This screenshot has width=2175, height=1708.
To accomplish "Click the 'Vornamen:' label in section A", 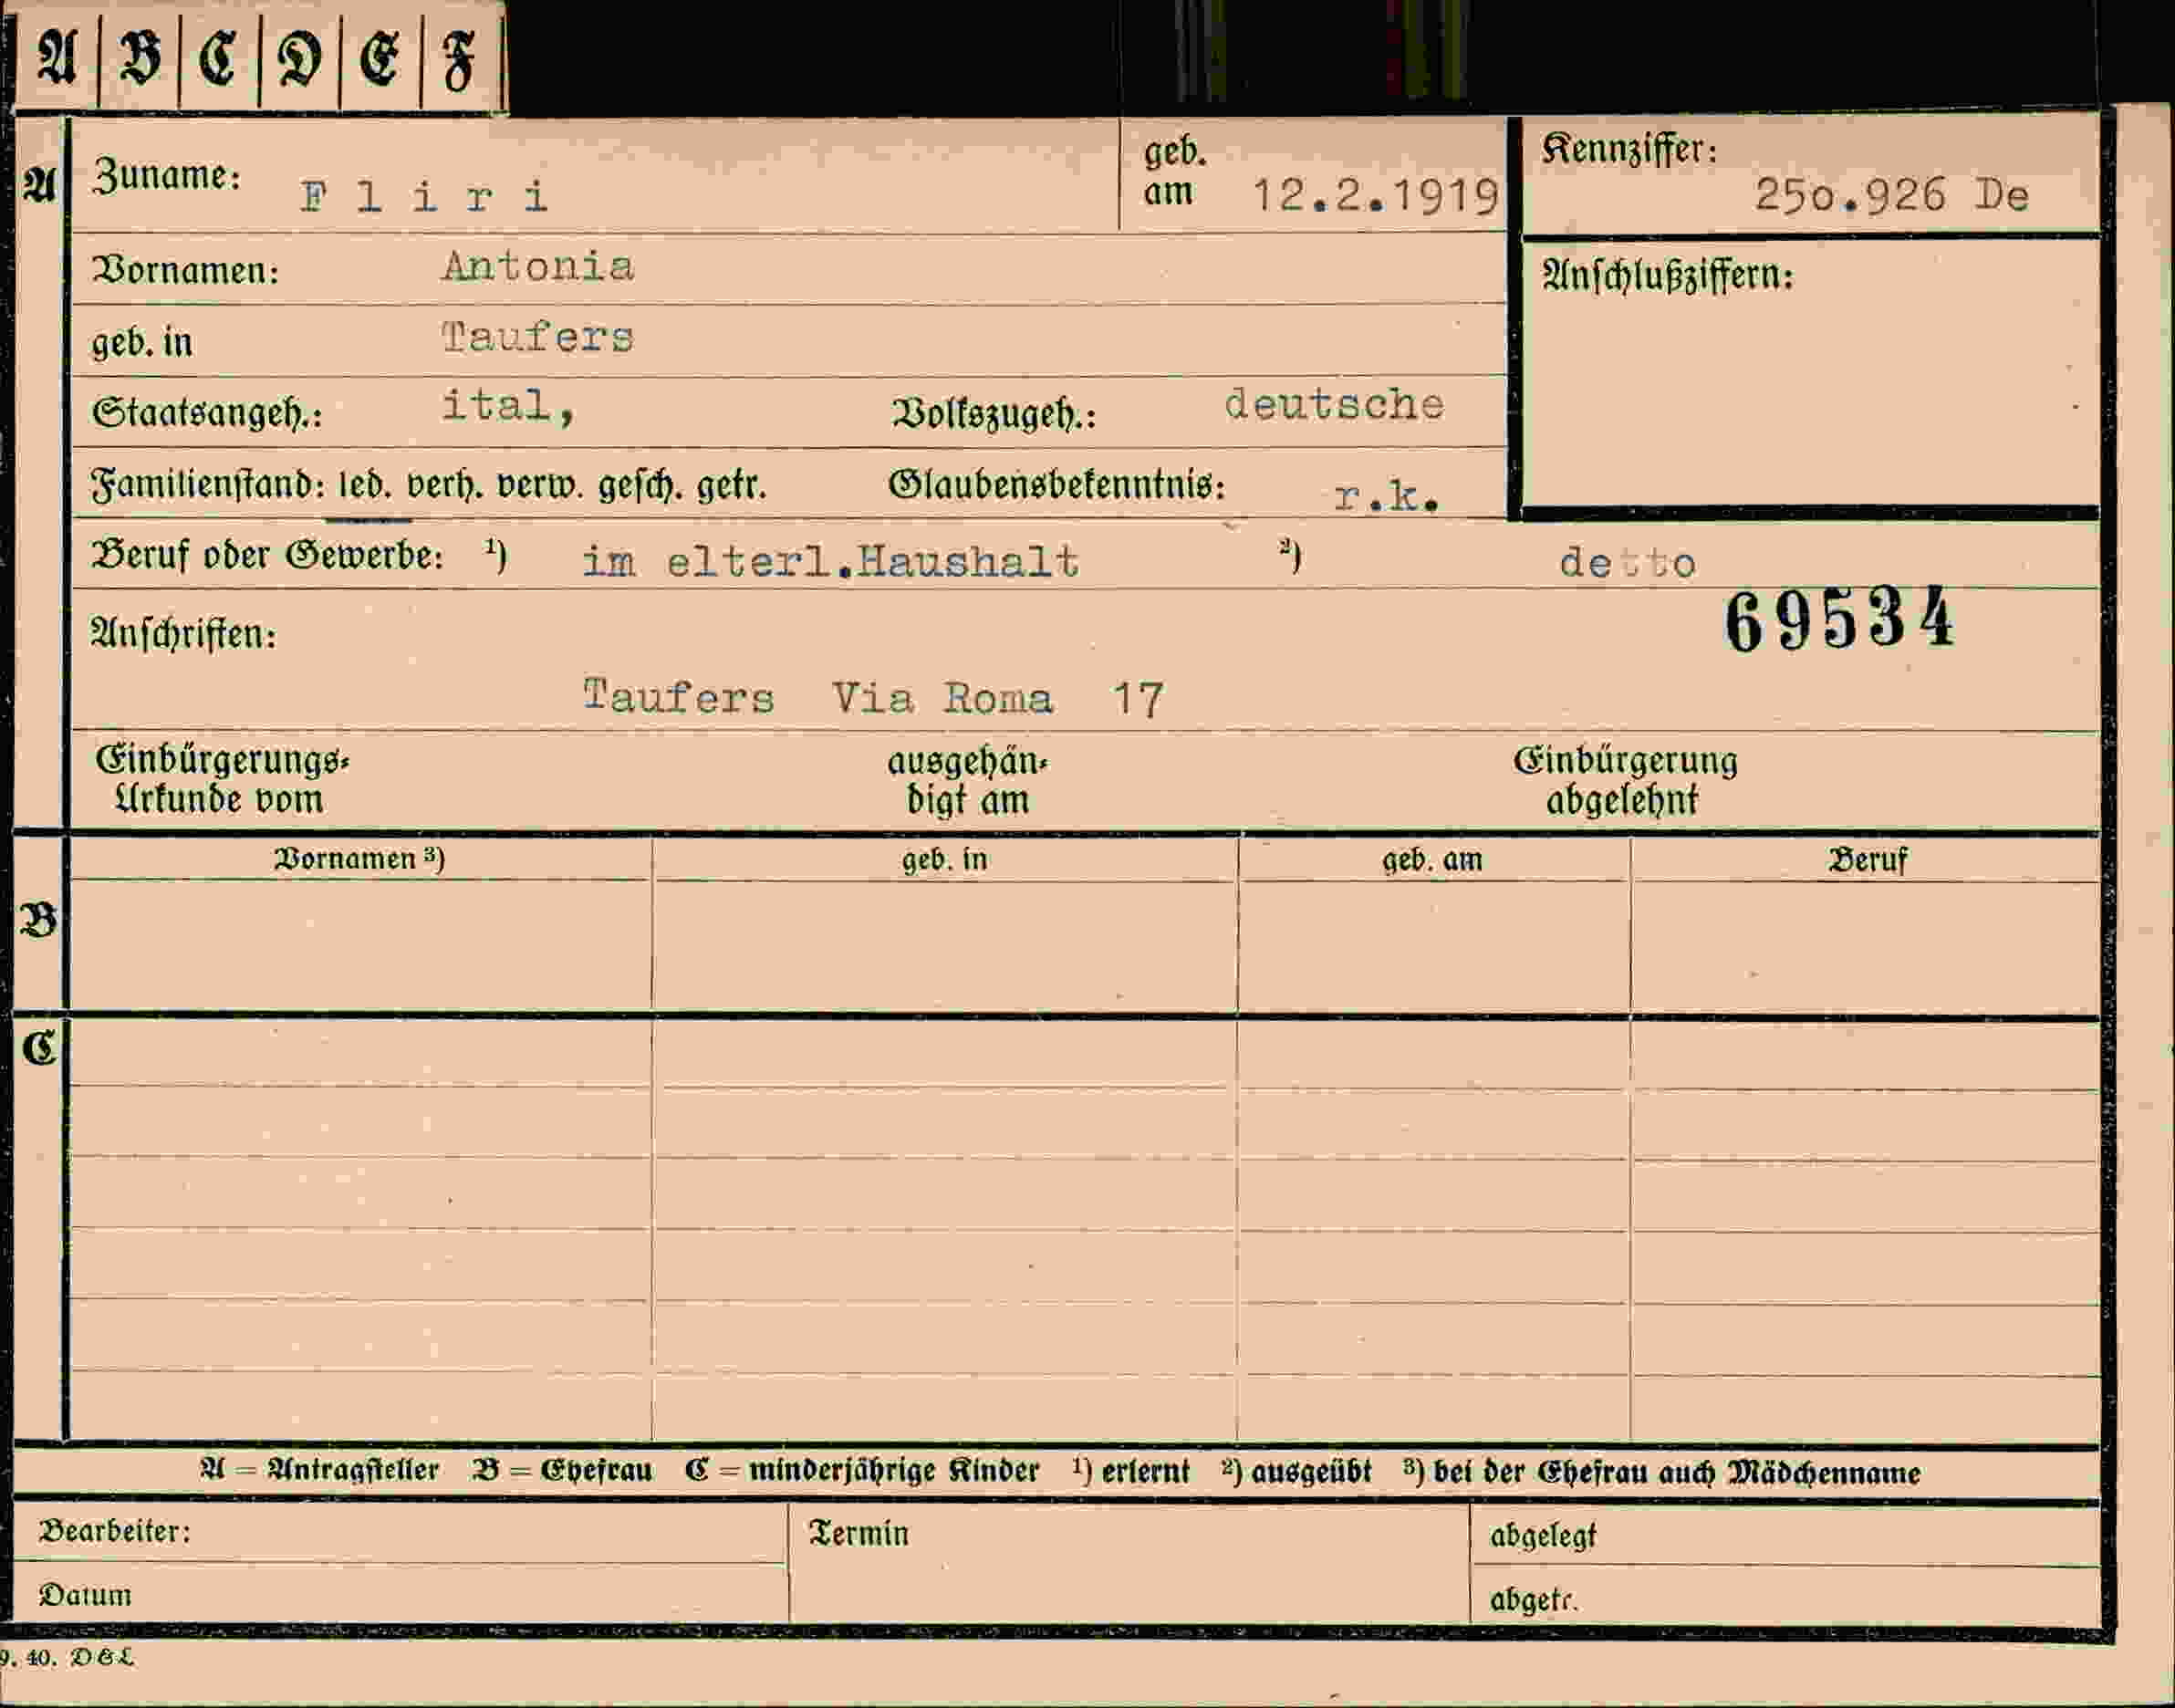I will [185, 271].
